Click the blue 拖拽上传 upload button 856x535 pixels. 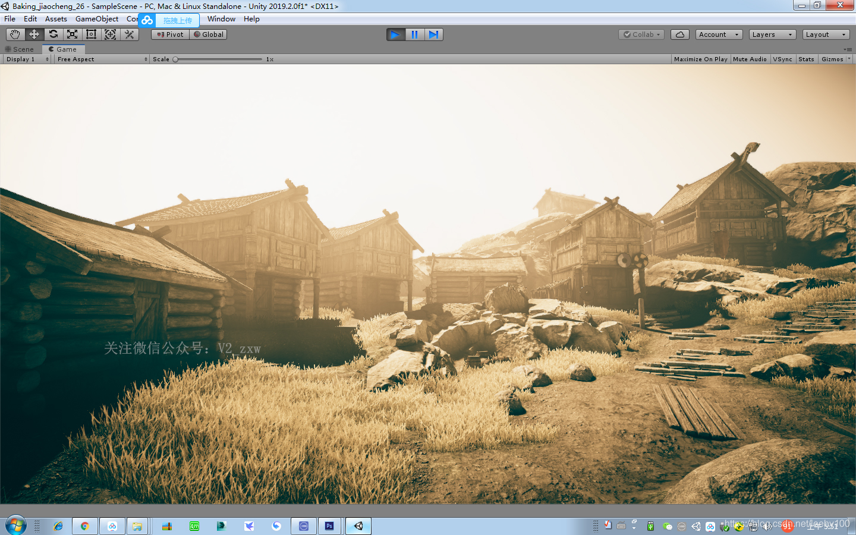177,20
